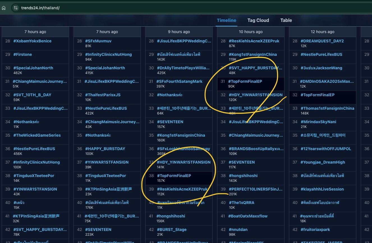This screenshot has height=243, width=372.
Task: Switch to the Table tab
Action: click(286, 20)
